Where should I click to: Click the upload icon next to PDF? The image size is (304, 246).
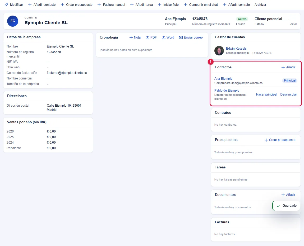click(x=148, y=37)
